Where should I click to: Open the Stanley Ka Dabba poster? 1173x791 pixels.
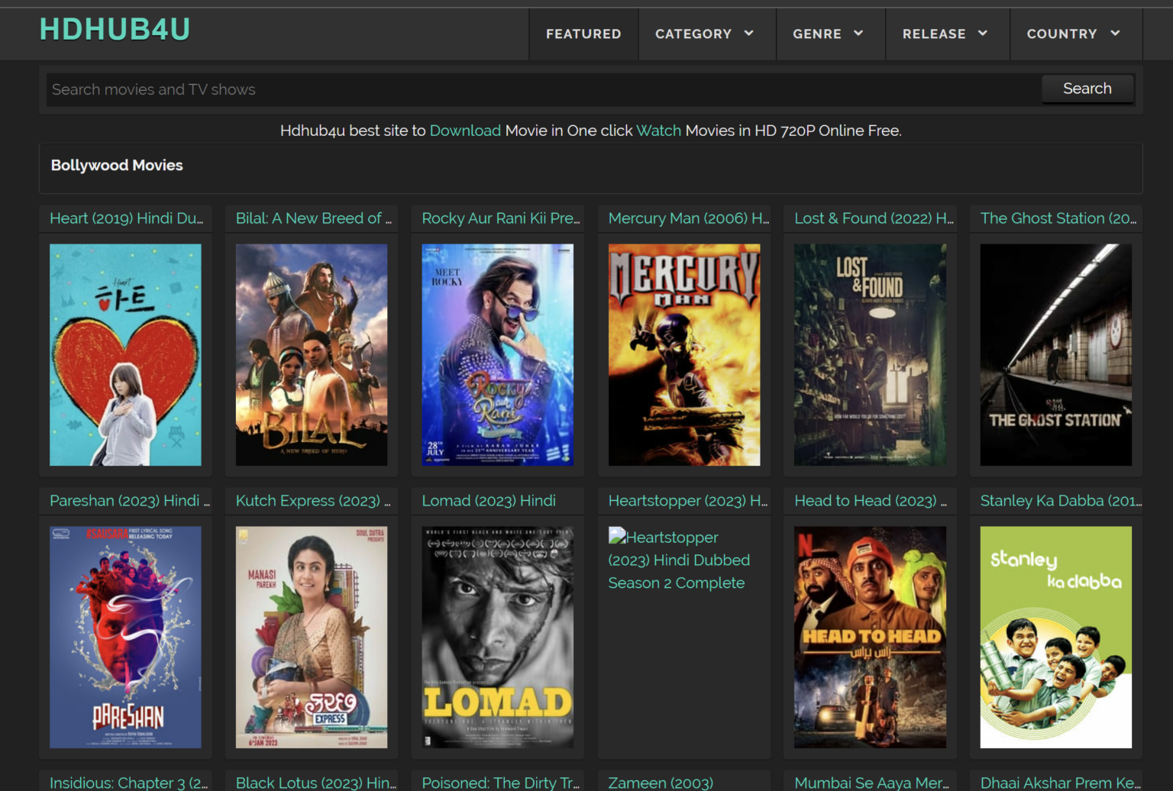(x=1055, y=637)
